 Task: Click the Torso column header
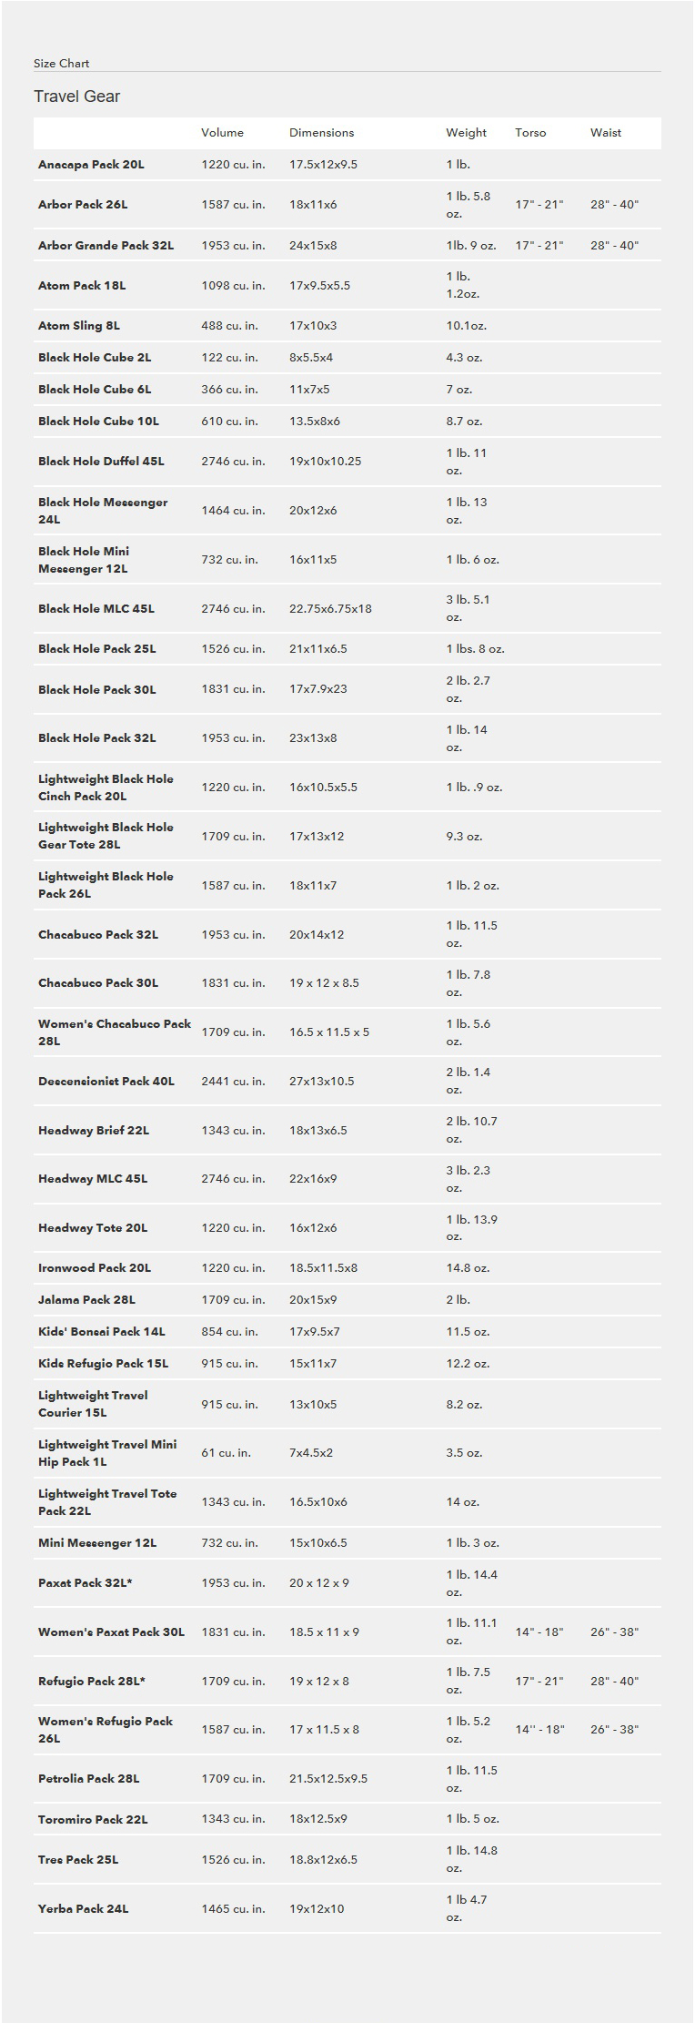(530, 133)
